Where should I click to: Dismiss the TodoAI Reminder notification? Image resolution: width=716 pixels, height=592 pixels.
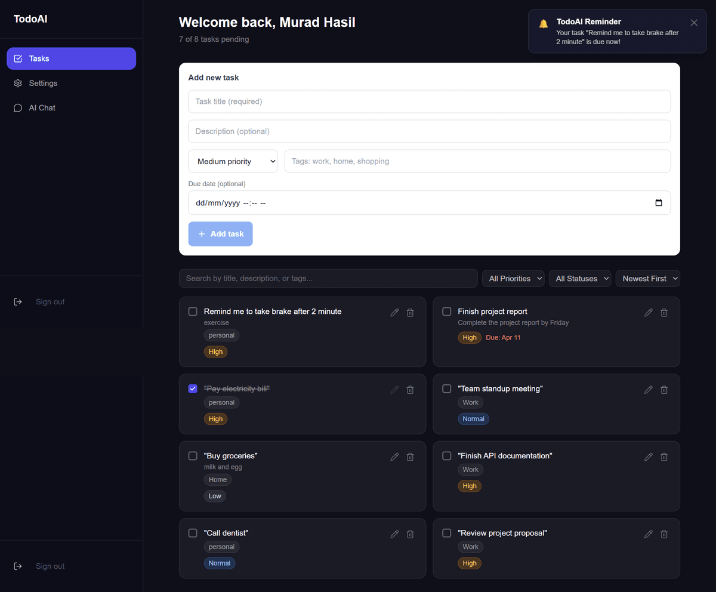[x=693, y=23]
